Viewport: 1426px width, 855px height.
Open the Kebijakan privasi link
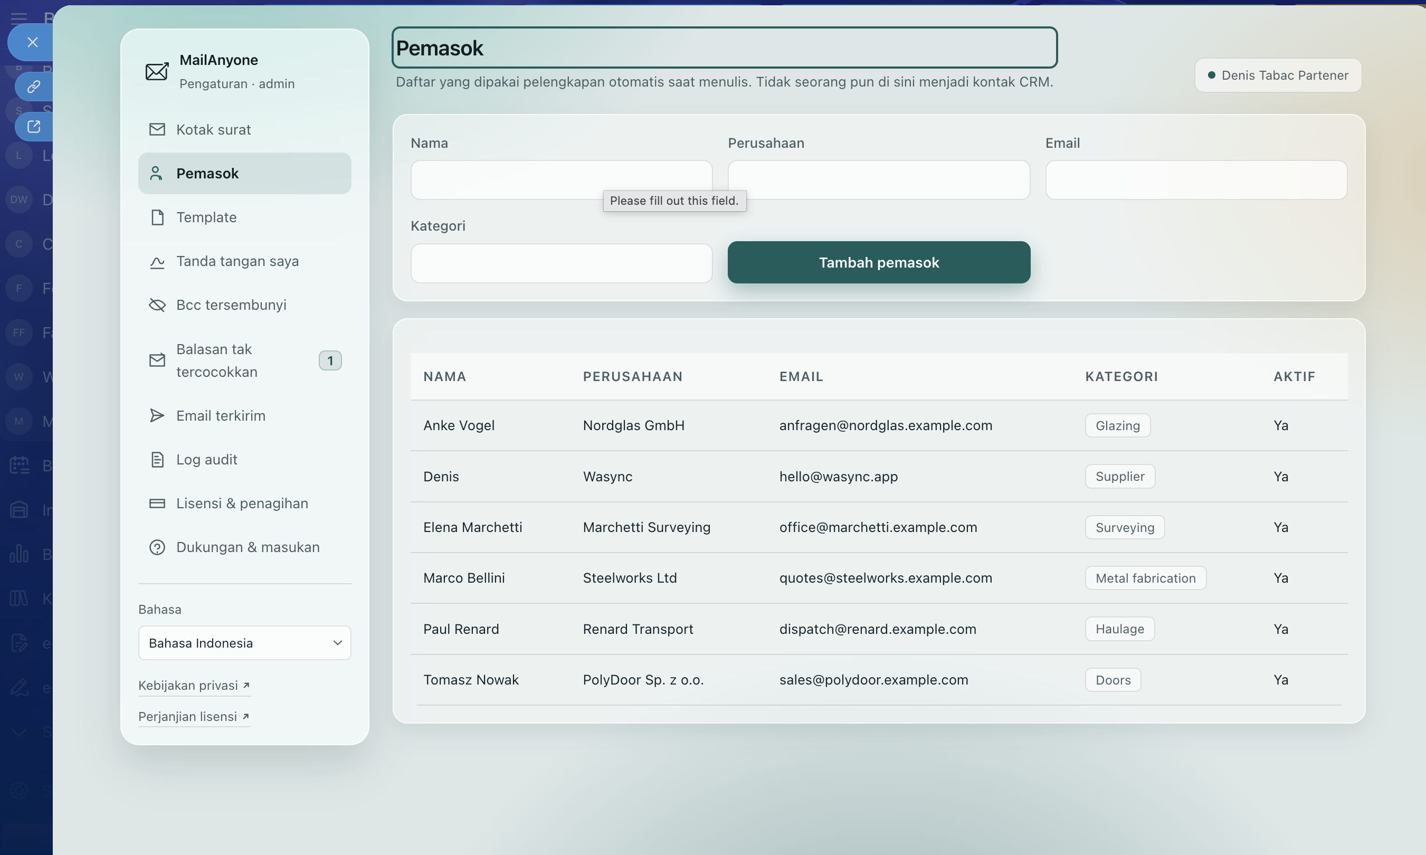(x=194, y=685)
